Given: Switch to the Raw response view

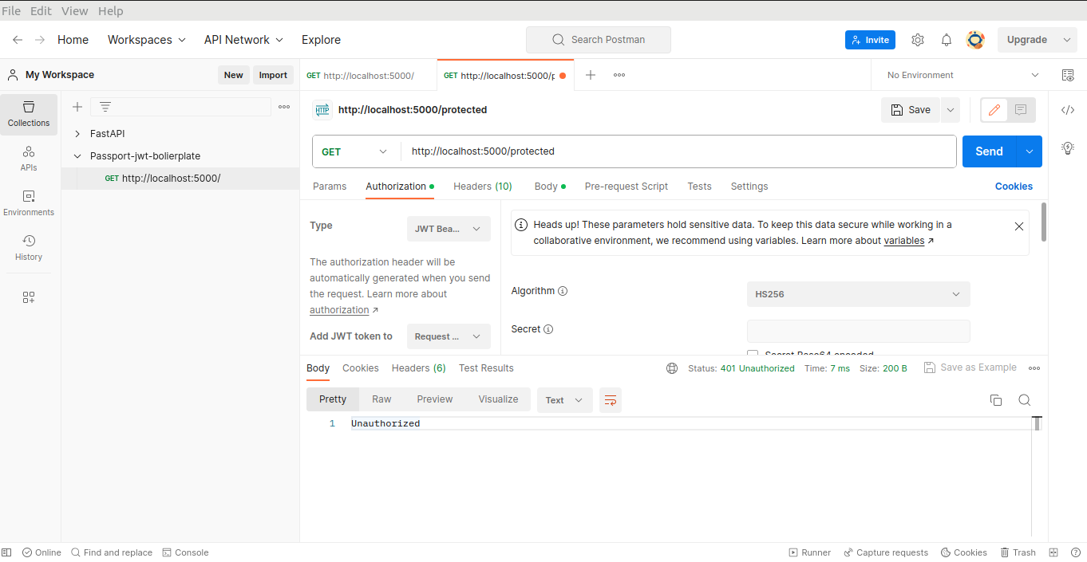Looking at the screenshot, I should (381, 399).
